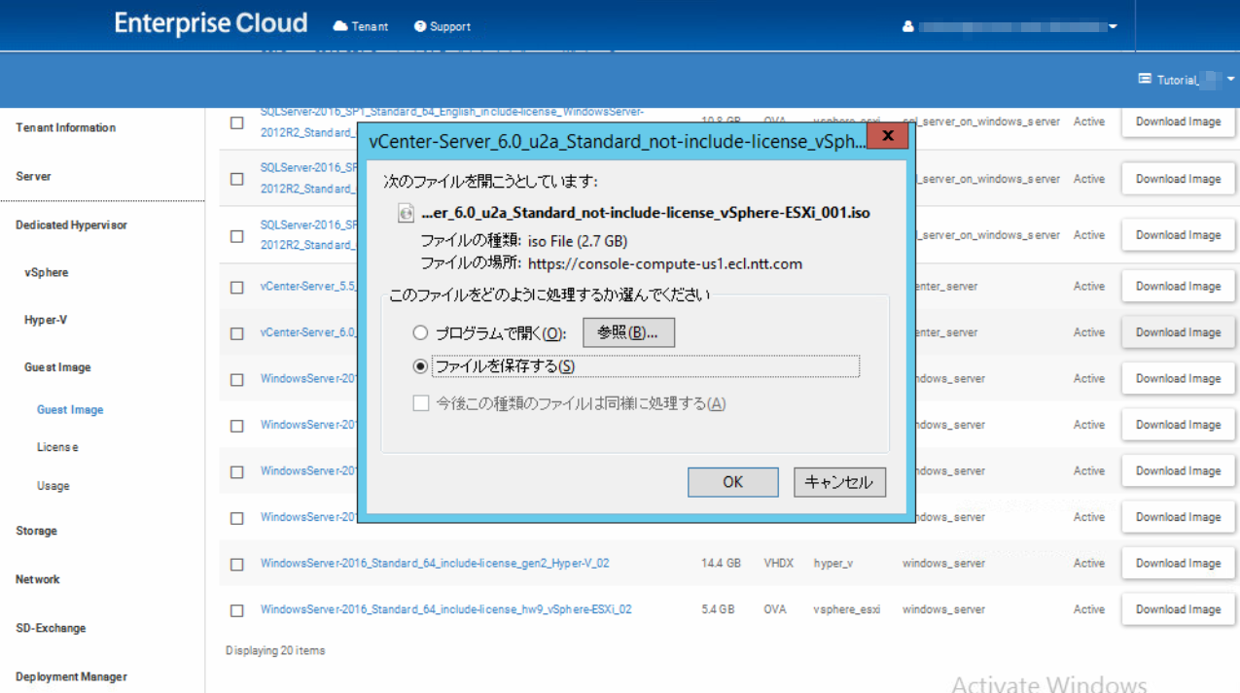Check box for vCenter-Server_6.0 row
The image size is (1240, 693).
click(x=237, y=333)
